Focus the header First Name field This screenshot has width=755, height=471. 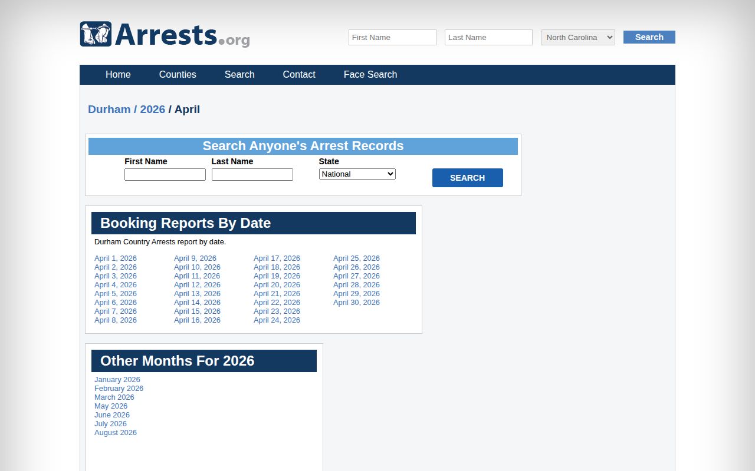coord(392,37)
